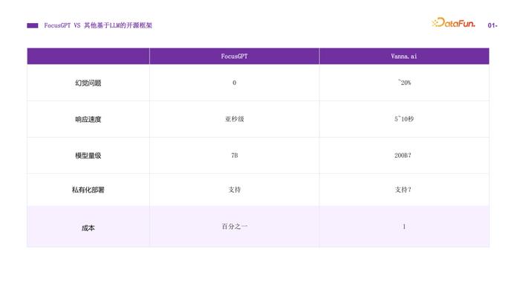Click the 5~10秒 cell

point(404,119)
